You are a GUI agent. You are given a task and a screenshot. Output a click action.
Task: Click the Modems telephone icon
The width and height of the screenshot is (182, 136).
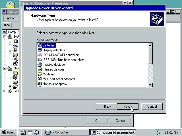click(x=40, y=74)
